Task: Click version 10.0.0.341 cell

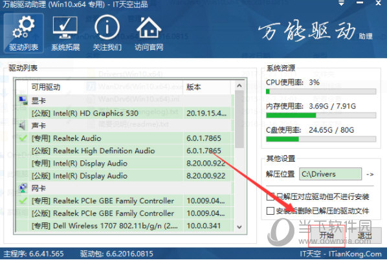Action: coord(204,226)
